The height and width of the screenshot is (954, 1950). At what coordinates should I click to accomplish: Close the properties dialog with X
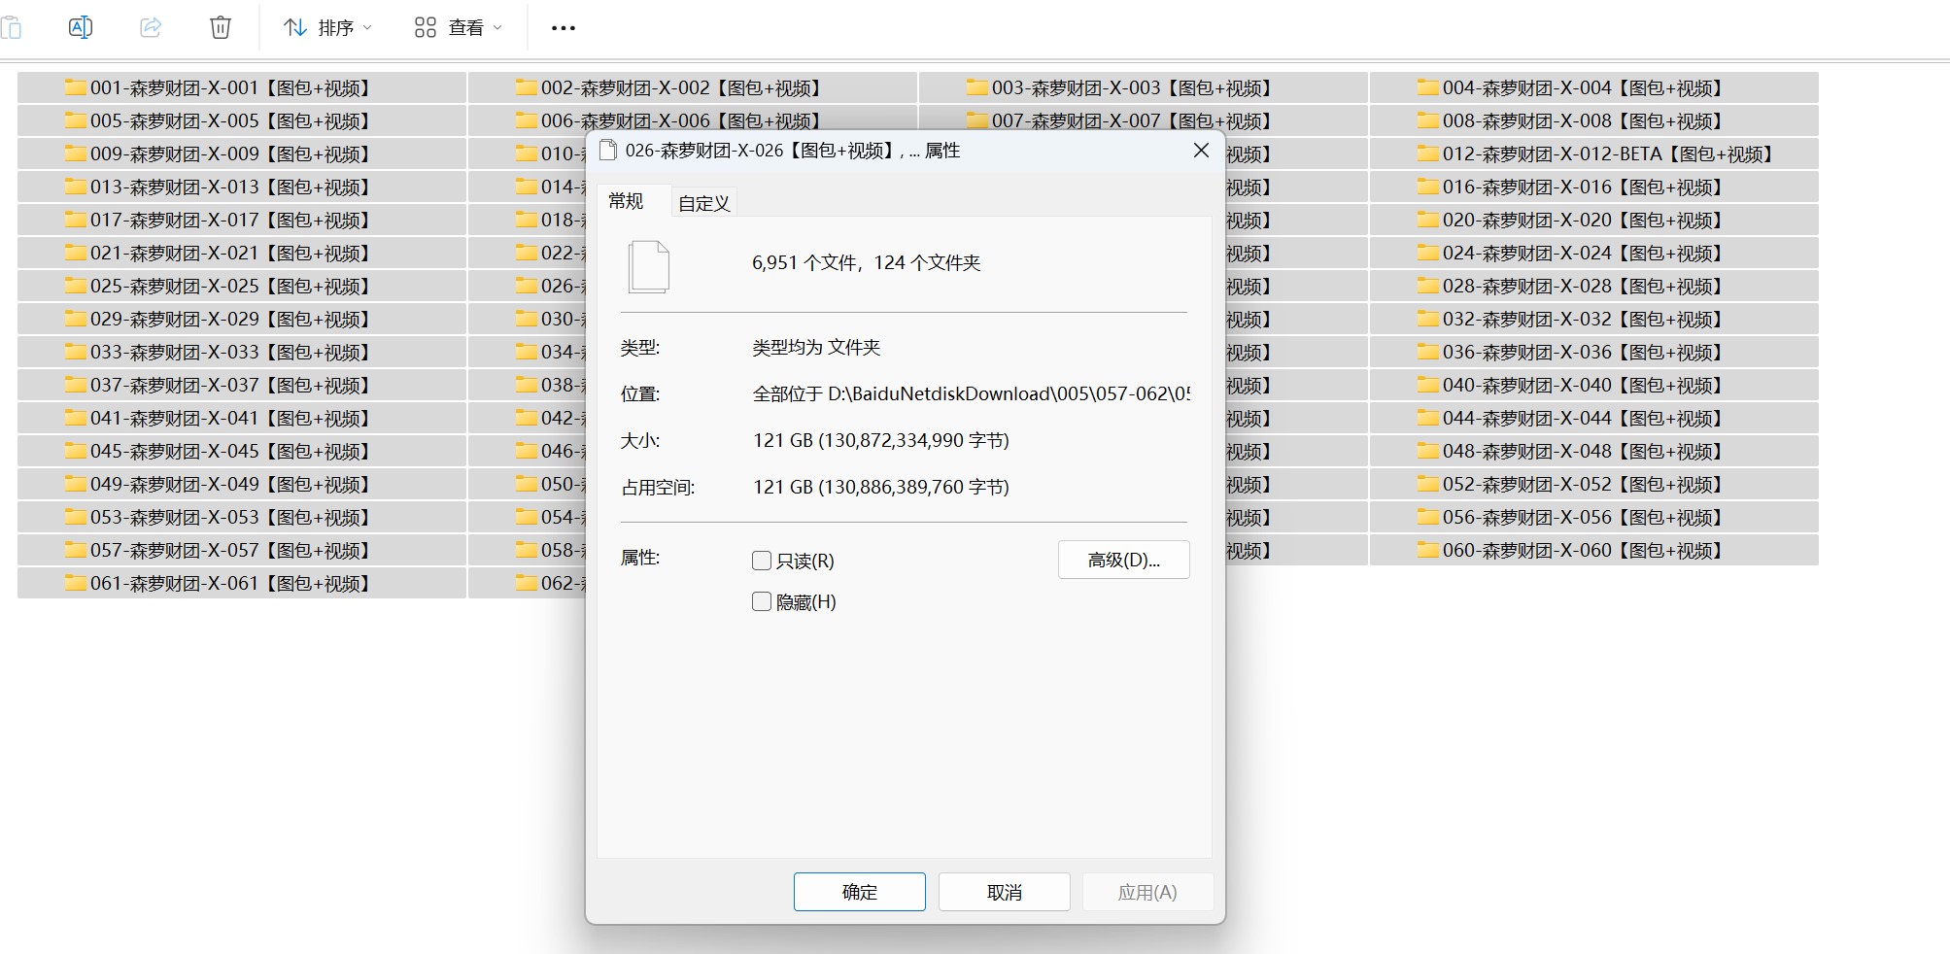(1201, 151)
